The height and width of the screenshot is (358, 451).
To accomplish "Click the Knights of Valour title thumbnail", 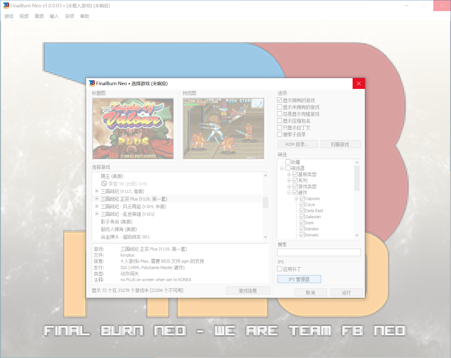I will tap(133, 129).
